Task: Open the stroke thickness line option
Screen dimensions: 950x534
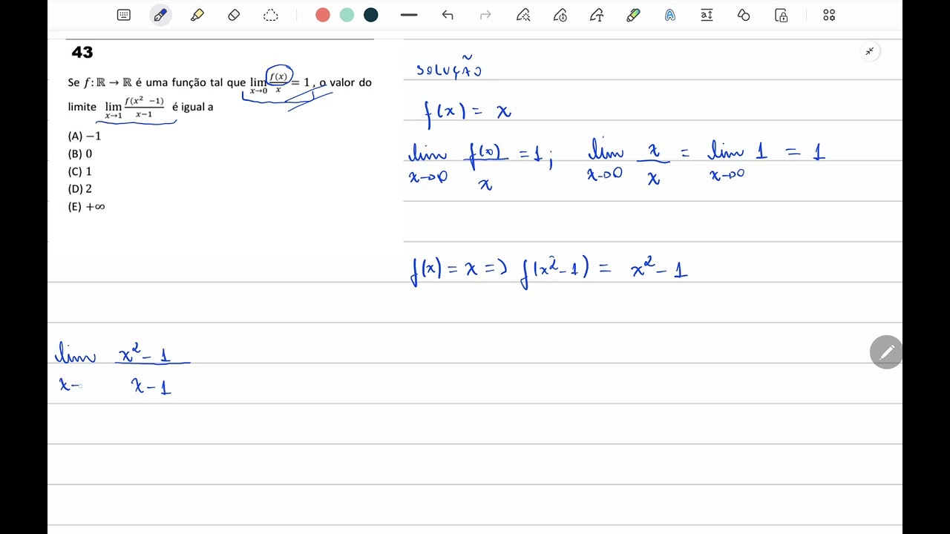Action: tap(409, 15)
